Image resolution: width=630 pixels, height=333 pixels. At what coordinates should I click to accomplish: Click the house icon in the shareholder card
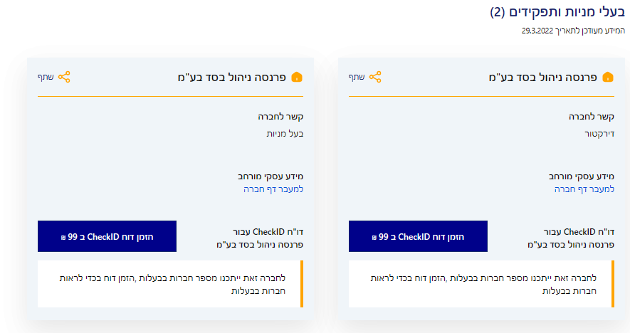click(297, 77)
